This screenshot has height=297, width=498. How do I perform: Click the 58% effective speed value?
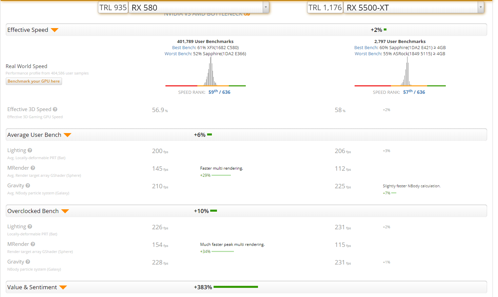click(340, 110)
